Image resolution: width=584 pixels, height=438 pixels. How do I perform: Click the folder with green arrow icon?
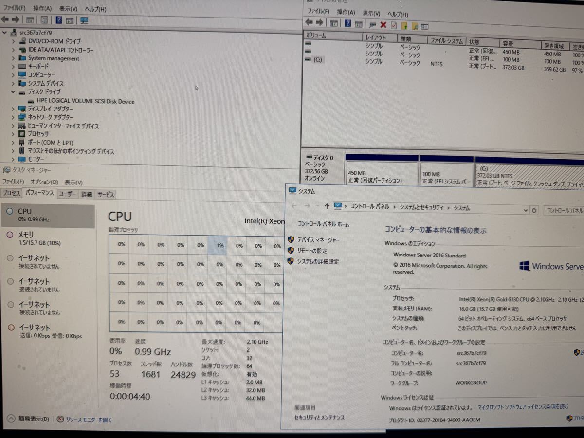404,25
